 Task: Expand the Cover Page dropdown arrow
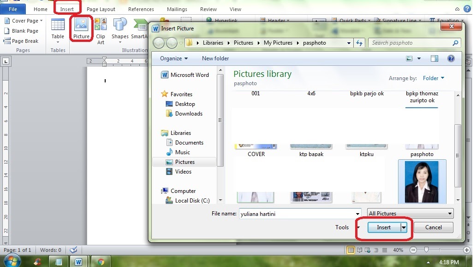point(42,21)
